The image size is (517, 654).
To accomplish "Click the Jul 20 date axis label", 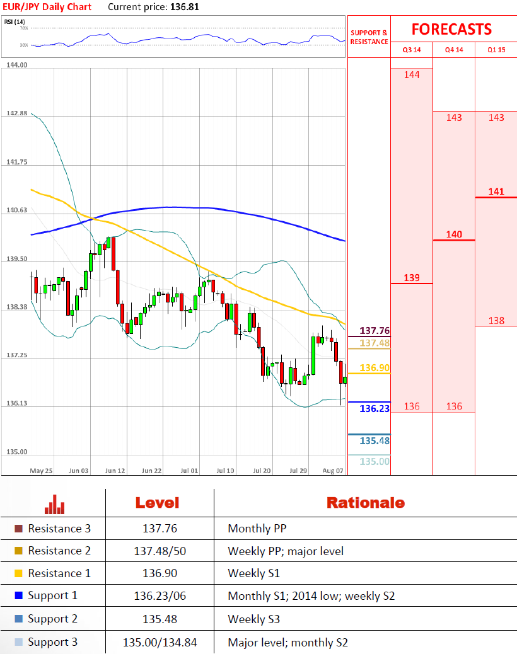I will pyautogui.click(x=262, y=471).
